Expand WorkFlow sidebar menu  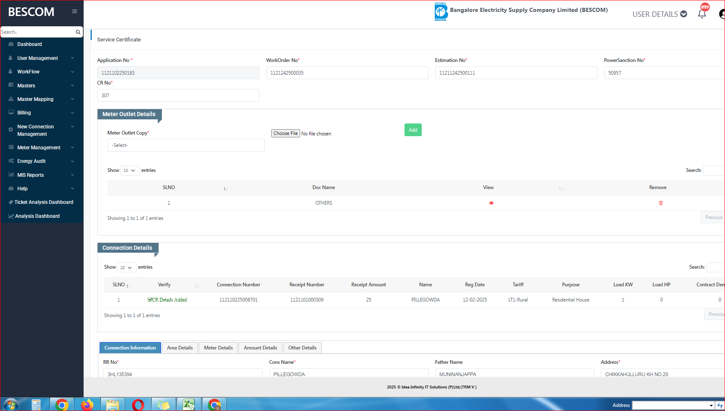coord(41,72)
